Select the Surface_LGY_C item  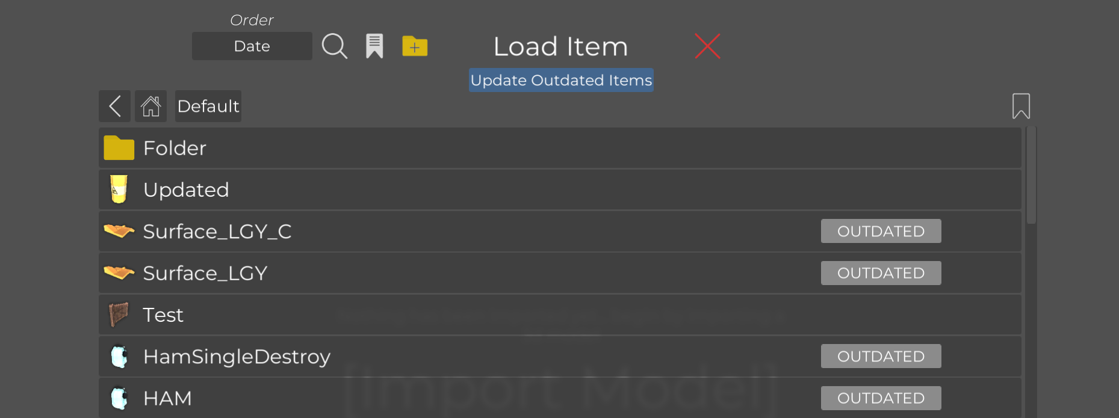(x=217, y=232)
